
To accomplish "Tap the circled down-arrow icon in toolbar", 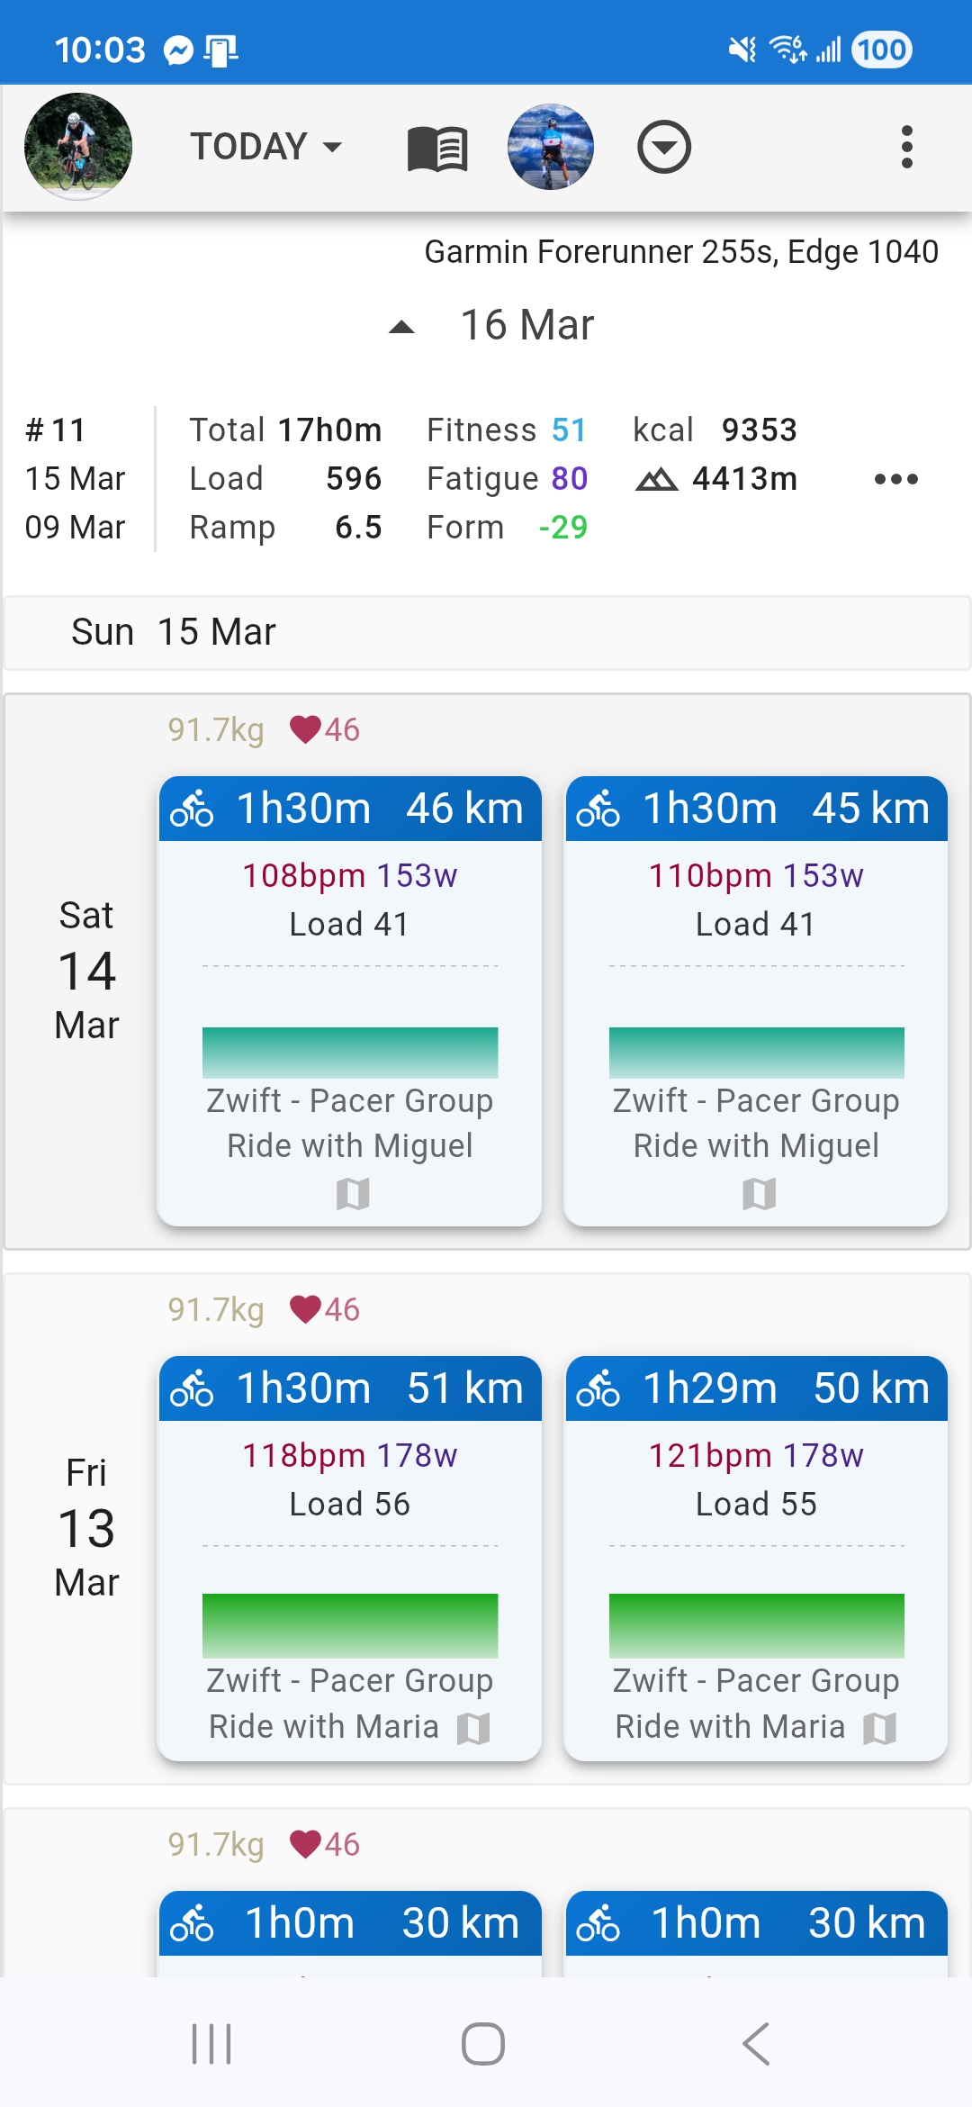I will click(x=664, y=147).
